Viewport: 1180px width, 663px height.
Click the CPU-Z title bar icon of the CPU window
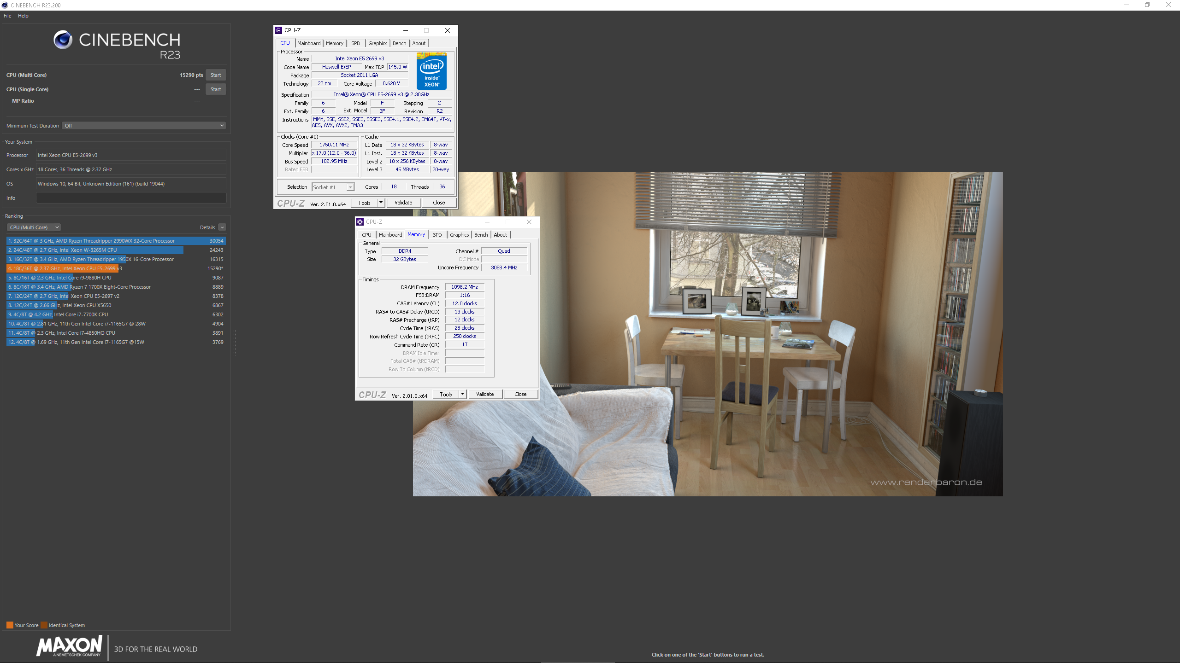coord(278,30)
